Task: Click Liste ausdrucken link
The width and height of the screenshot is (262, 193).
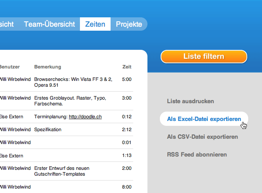Action: pos(191,101)
